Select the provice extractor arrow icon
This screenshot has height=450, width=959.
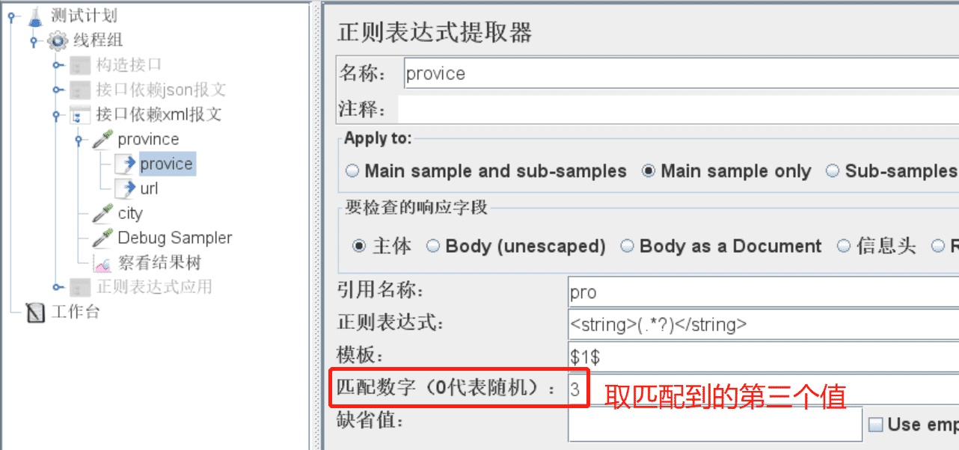pyautogui.click(x=126, y=164)
